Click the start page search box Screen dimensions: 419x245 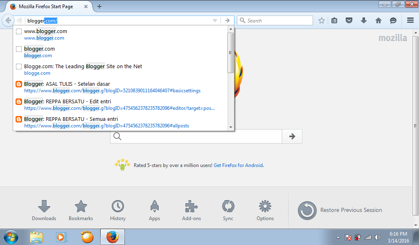[x=196, y=136]
